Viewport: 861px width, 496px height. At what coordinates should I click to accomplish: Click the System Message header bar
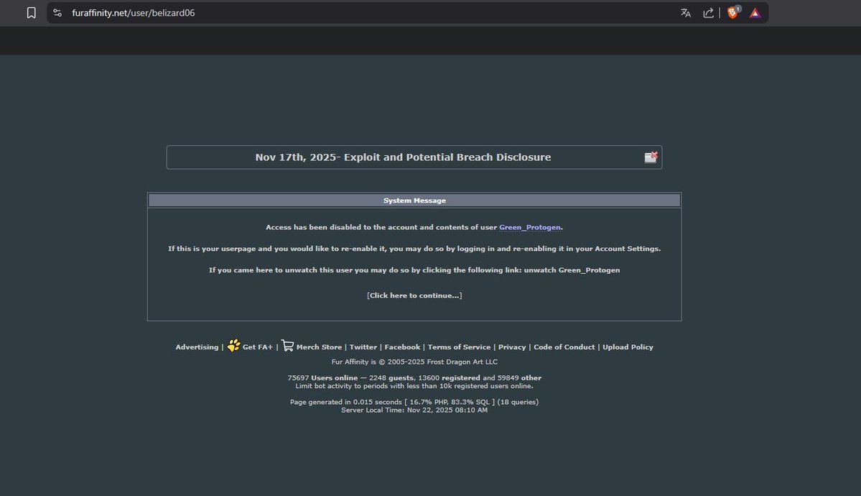pyautogui.click(x=414, y=200)
